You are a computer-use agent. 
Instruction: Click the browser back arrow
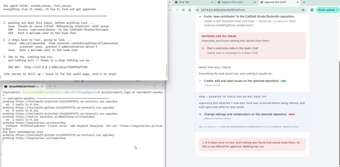[170, 10]
